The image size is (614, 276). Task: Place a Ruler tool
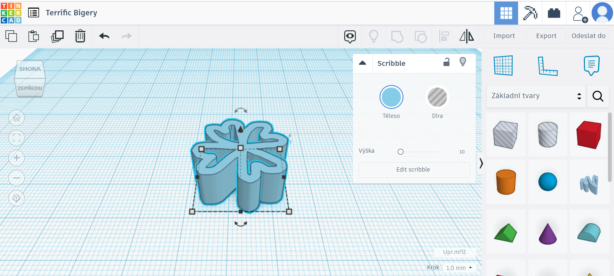(547, 66)
